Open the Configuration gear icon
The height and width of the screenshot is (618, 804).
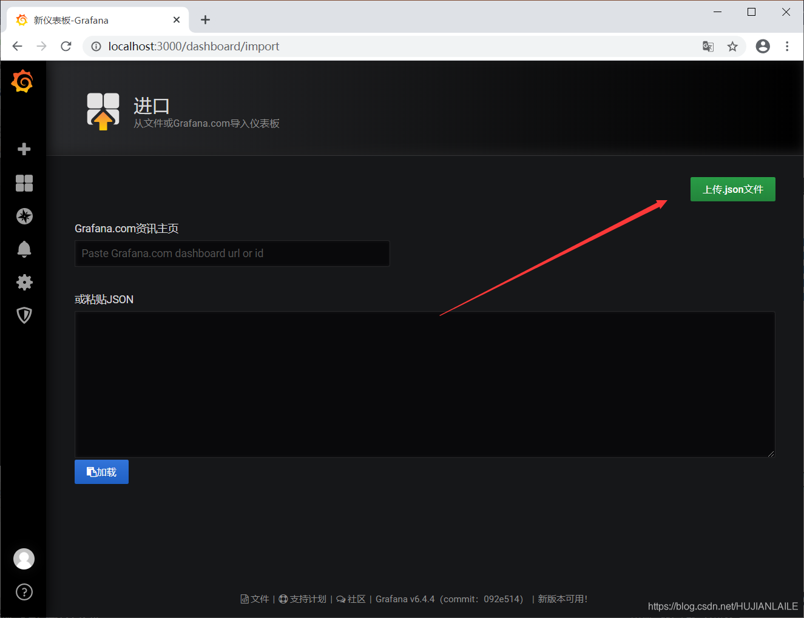(24, 282)
